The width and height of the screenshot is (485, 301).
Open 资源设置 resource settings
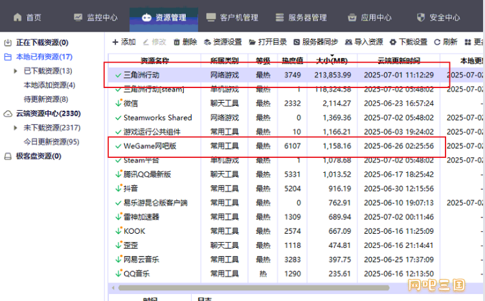click(223, 42)
